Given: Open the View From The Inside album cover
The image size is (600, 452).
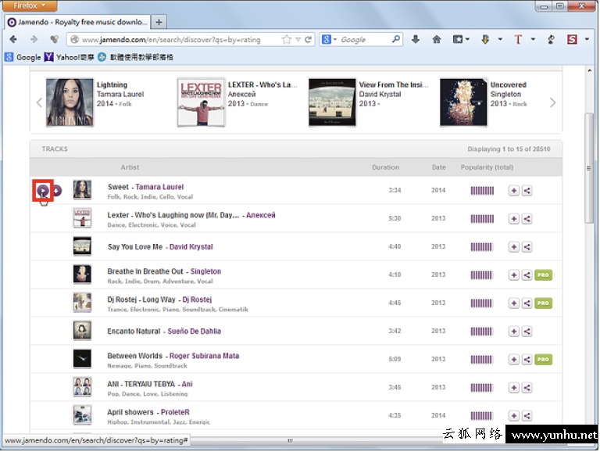Looking at the screenshot, I should coord(332,102).
